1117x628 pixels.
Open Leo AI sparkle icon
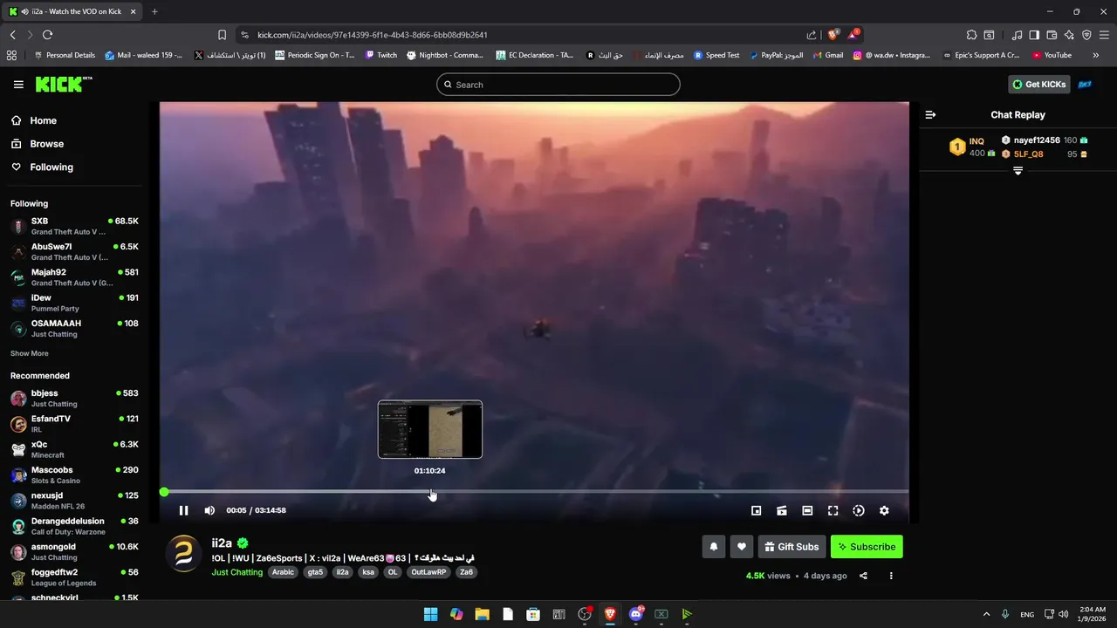[x=1069, y=35]
